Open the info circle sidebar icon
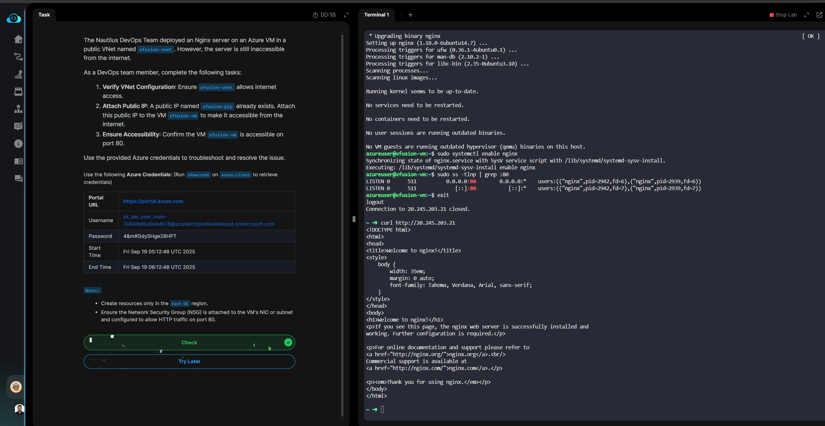Viewport: 825px width, 426px height. pyautogui.click(x=18, y=144)
